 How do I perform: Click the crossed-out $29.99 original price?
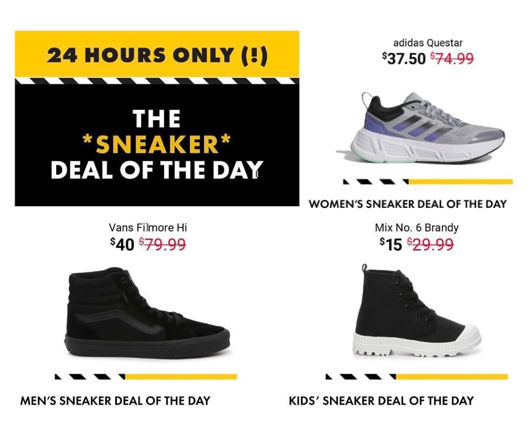430,245
